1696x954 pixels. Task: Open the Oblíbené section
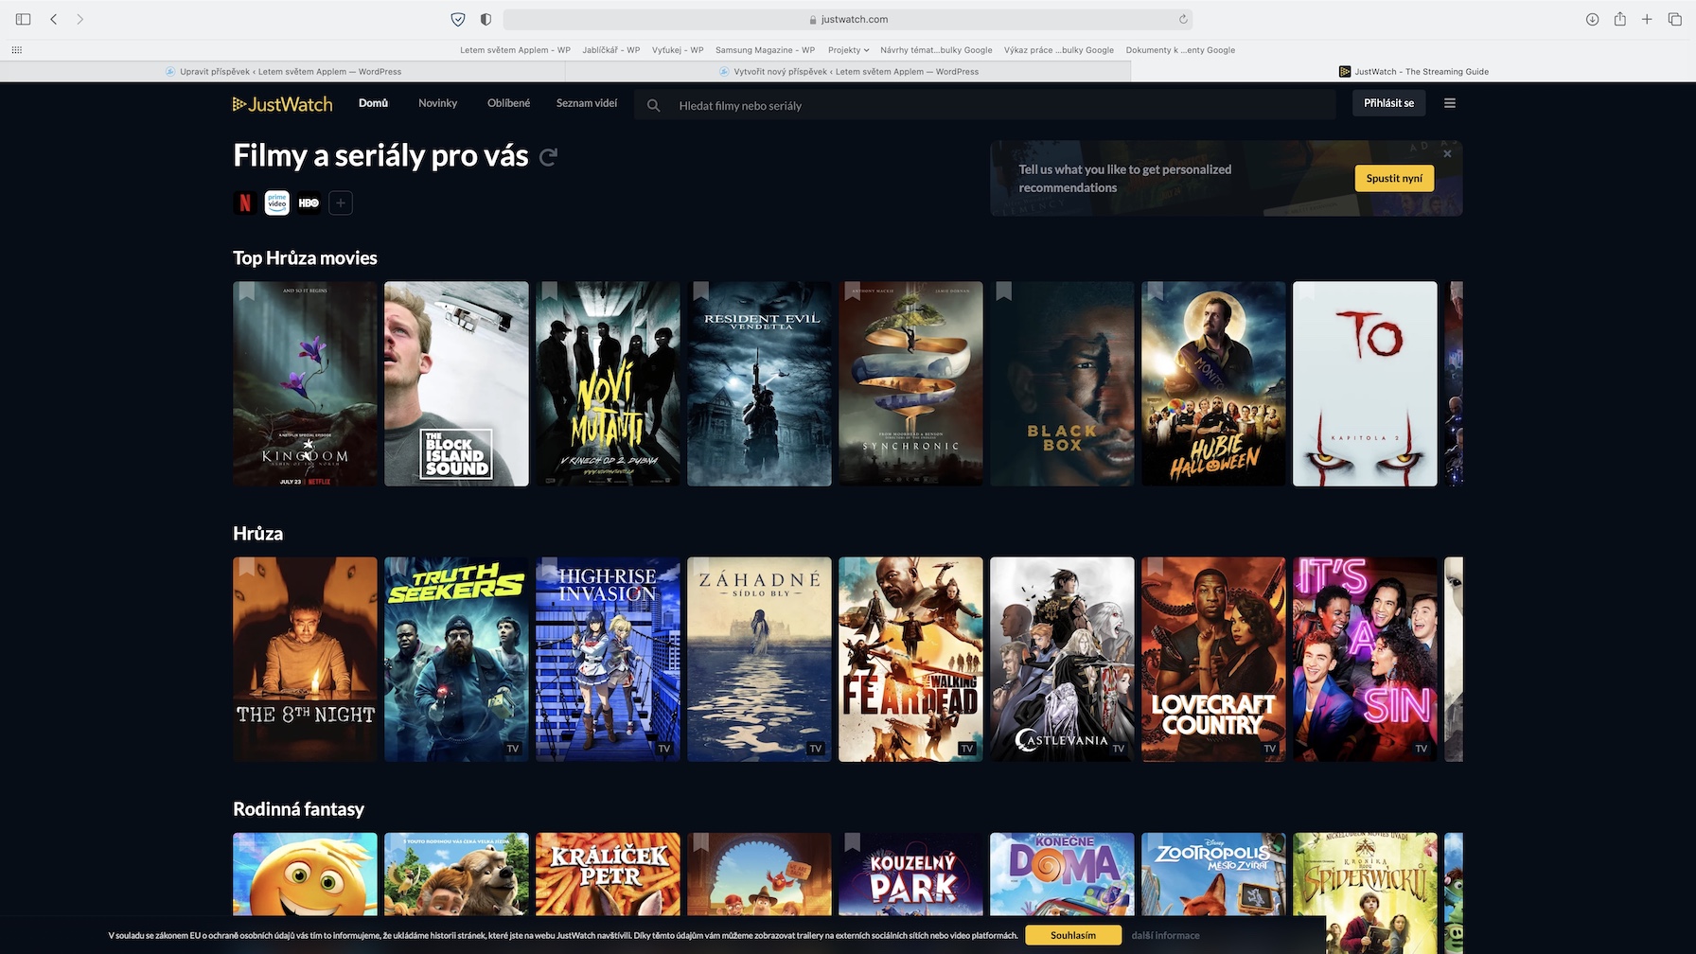click(508, 103)
